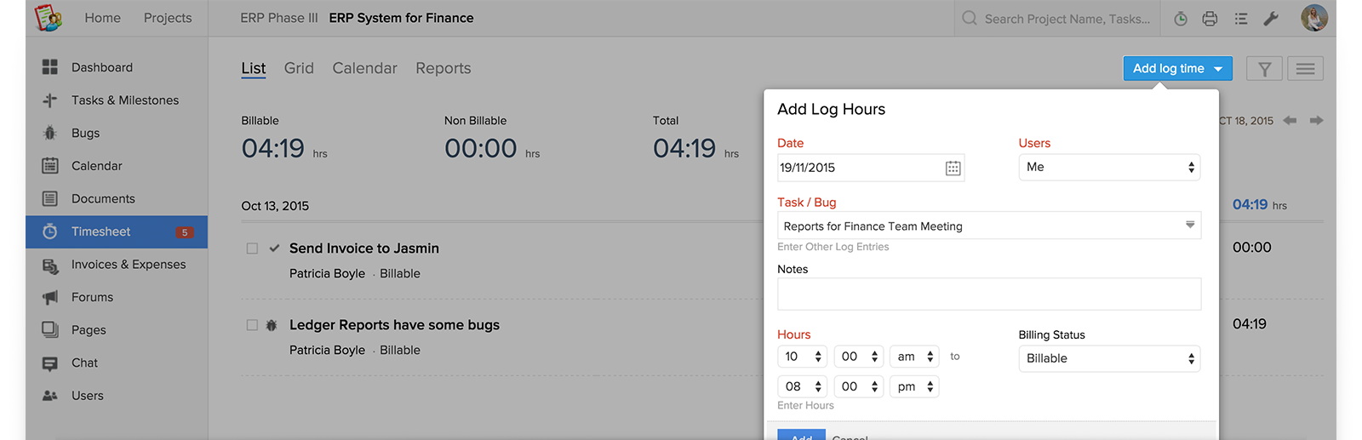Open the wrench settings icon
Image resolution: width=1362 pixels, height=440 pixels.
pos(1271,19)
